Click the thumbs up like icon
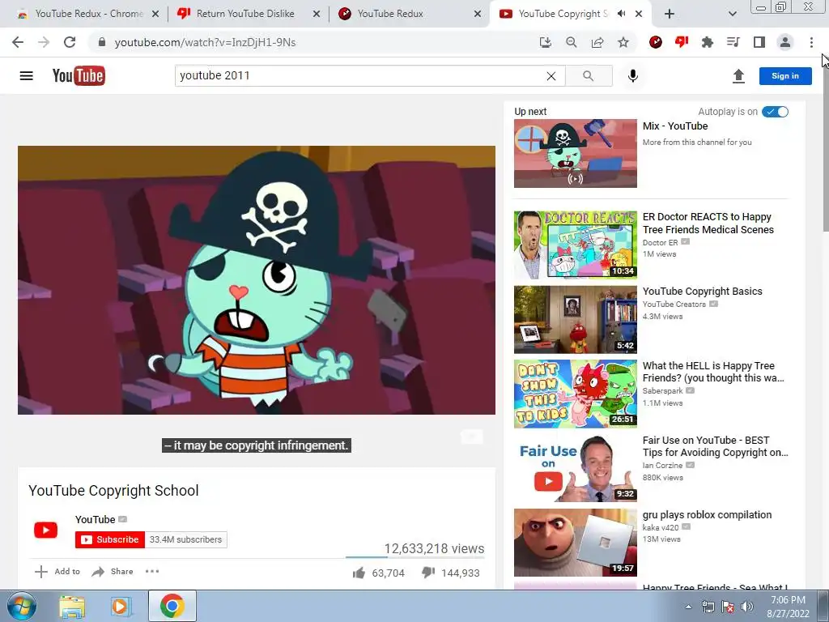This screenshot has width=829, height=622. pos(359,573)
